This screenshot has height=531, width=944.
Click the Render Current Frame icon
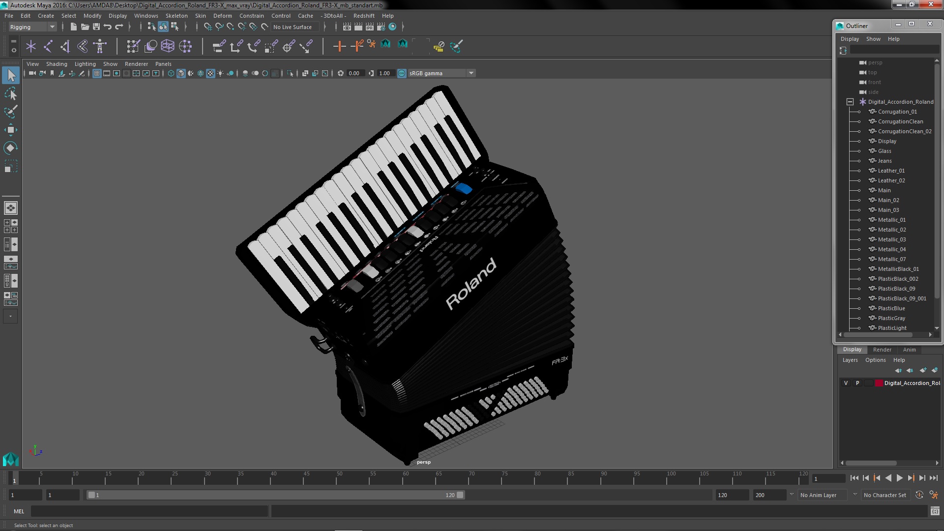point(358,27)
